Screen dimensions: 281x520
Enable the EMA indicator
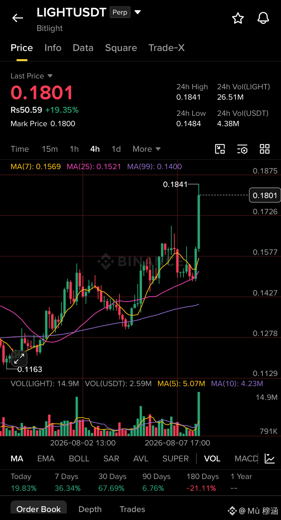tap(46, 459)
